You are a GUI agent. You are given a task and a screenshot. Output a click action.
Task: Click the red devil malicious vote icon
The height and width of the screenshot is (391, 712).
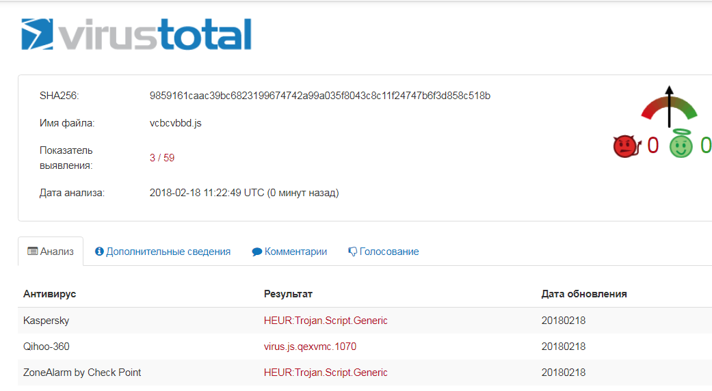tap(626, 146)
